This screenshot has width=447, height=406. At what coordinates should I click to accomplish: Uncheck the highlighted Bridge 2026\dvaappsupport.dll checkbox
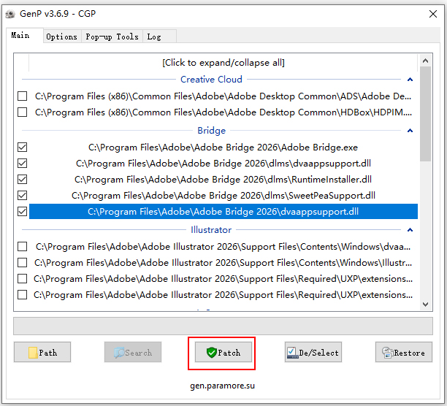pos(22,212)
